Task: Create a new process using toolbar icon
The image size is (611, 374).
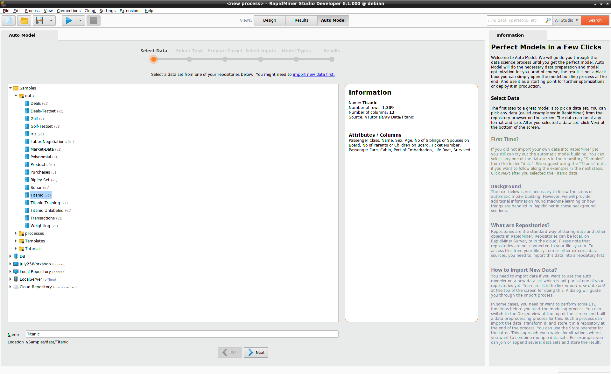Action: click(8, 20)
